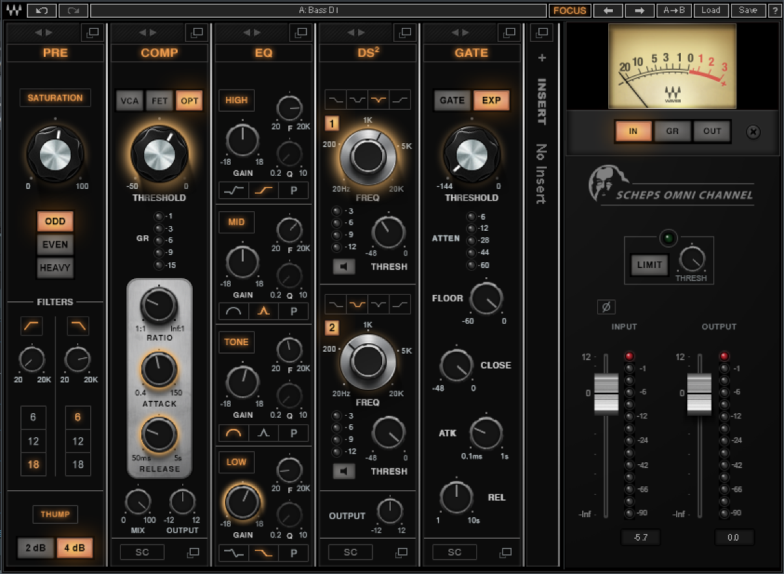Image resolution: width=784 pixels, height=574 pixels.
Task: Open the Save preset menu
Action: click(x=748, y=10)
